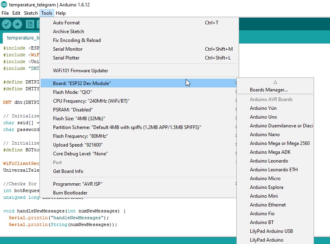Screen dimensions: 330x244
Task: Open the Serial Plotter
Action: click(139, 58)
